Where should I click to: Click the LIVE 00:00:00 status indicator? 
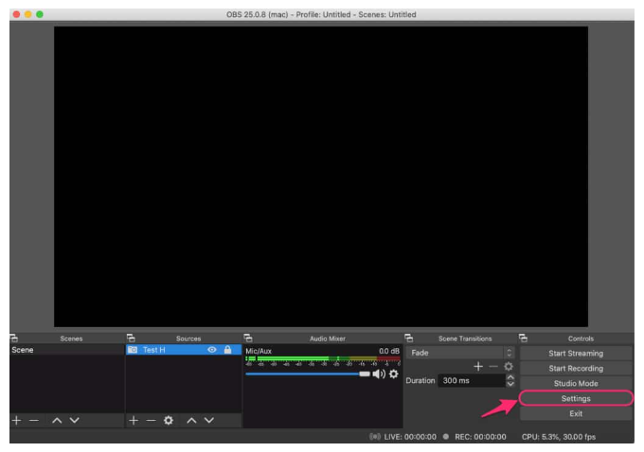tap(402, 437)
